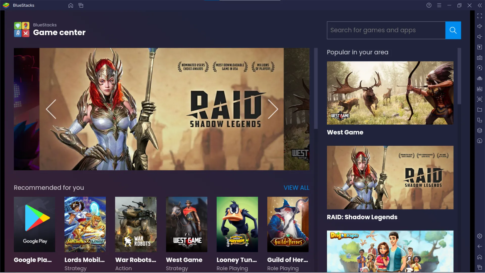
Task: Click the BlueStacks home icon
Action: pyautogui.click(x=71, y=5)
